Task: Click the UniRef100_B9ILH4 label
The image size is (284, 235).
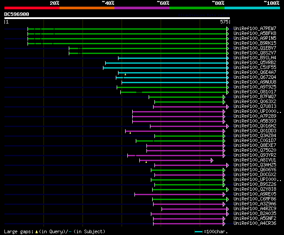Action: (x=255, y=58)
